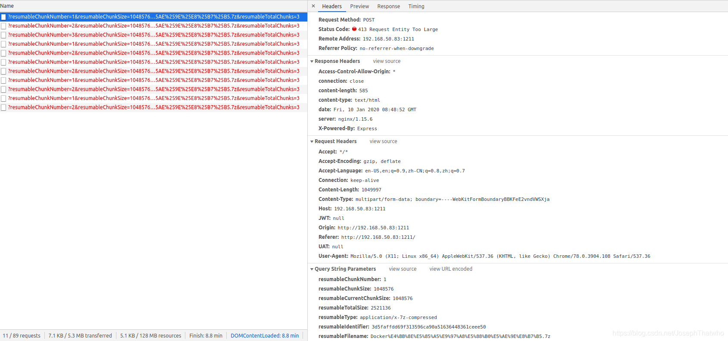
Task: Collapse the Query String Parameters section
Action: 312,269
